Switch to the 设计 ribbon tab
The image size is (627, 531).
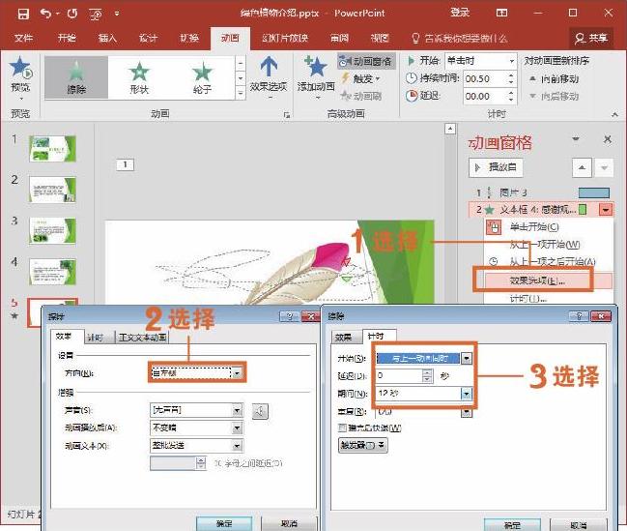tap(148, 38)
